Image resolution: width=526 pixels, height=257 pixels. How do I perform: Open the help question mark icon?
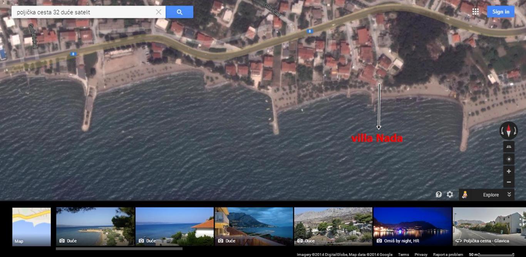pyautogui.click(x=439, y=195)
